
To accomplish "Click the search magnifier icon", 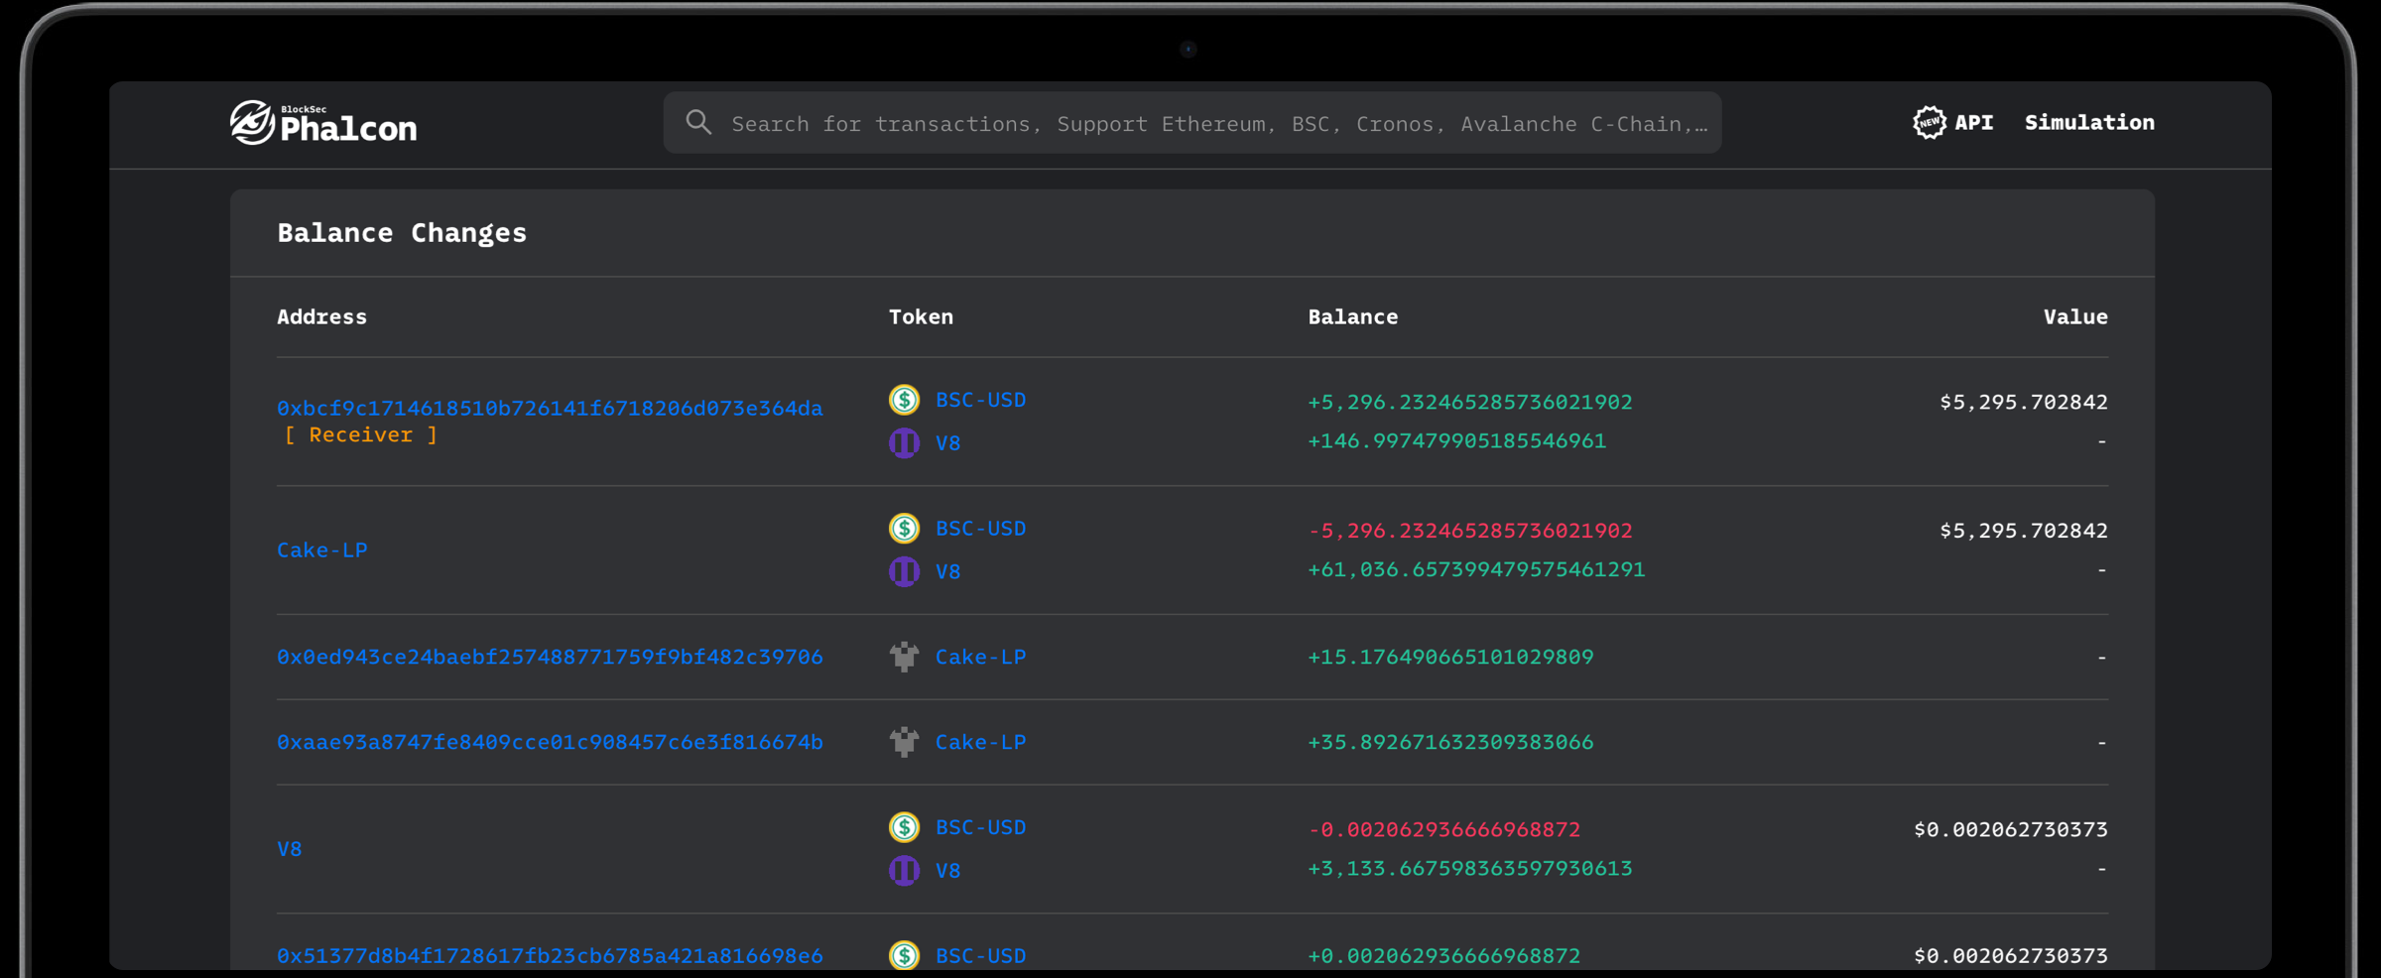I will [x=698, y=122].
